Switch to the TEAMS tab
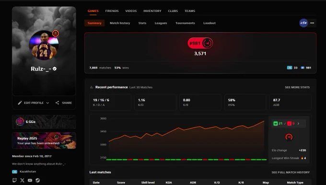This screenshot has width=326, height=185. coord(190,11)
